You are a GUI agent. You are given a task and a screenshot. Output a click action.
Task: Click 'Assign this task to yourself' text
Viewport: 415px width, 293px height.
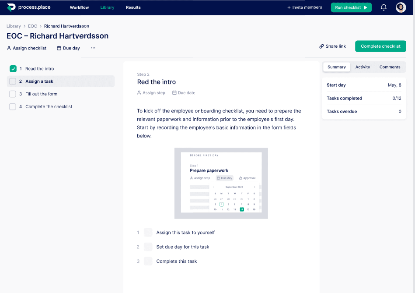tap(185, 233)
